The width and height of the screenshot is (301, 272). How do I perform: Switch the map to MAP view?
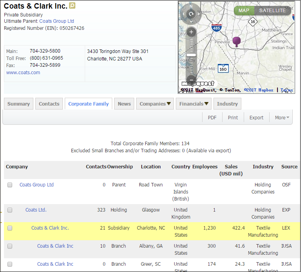(x=244, y=10)
